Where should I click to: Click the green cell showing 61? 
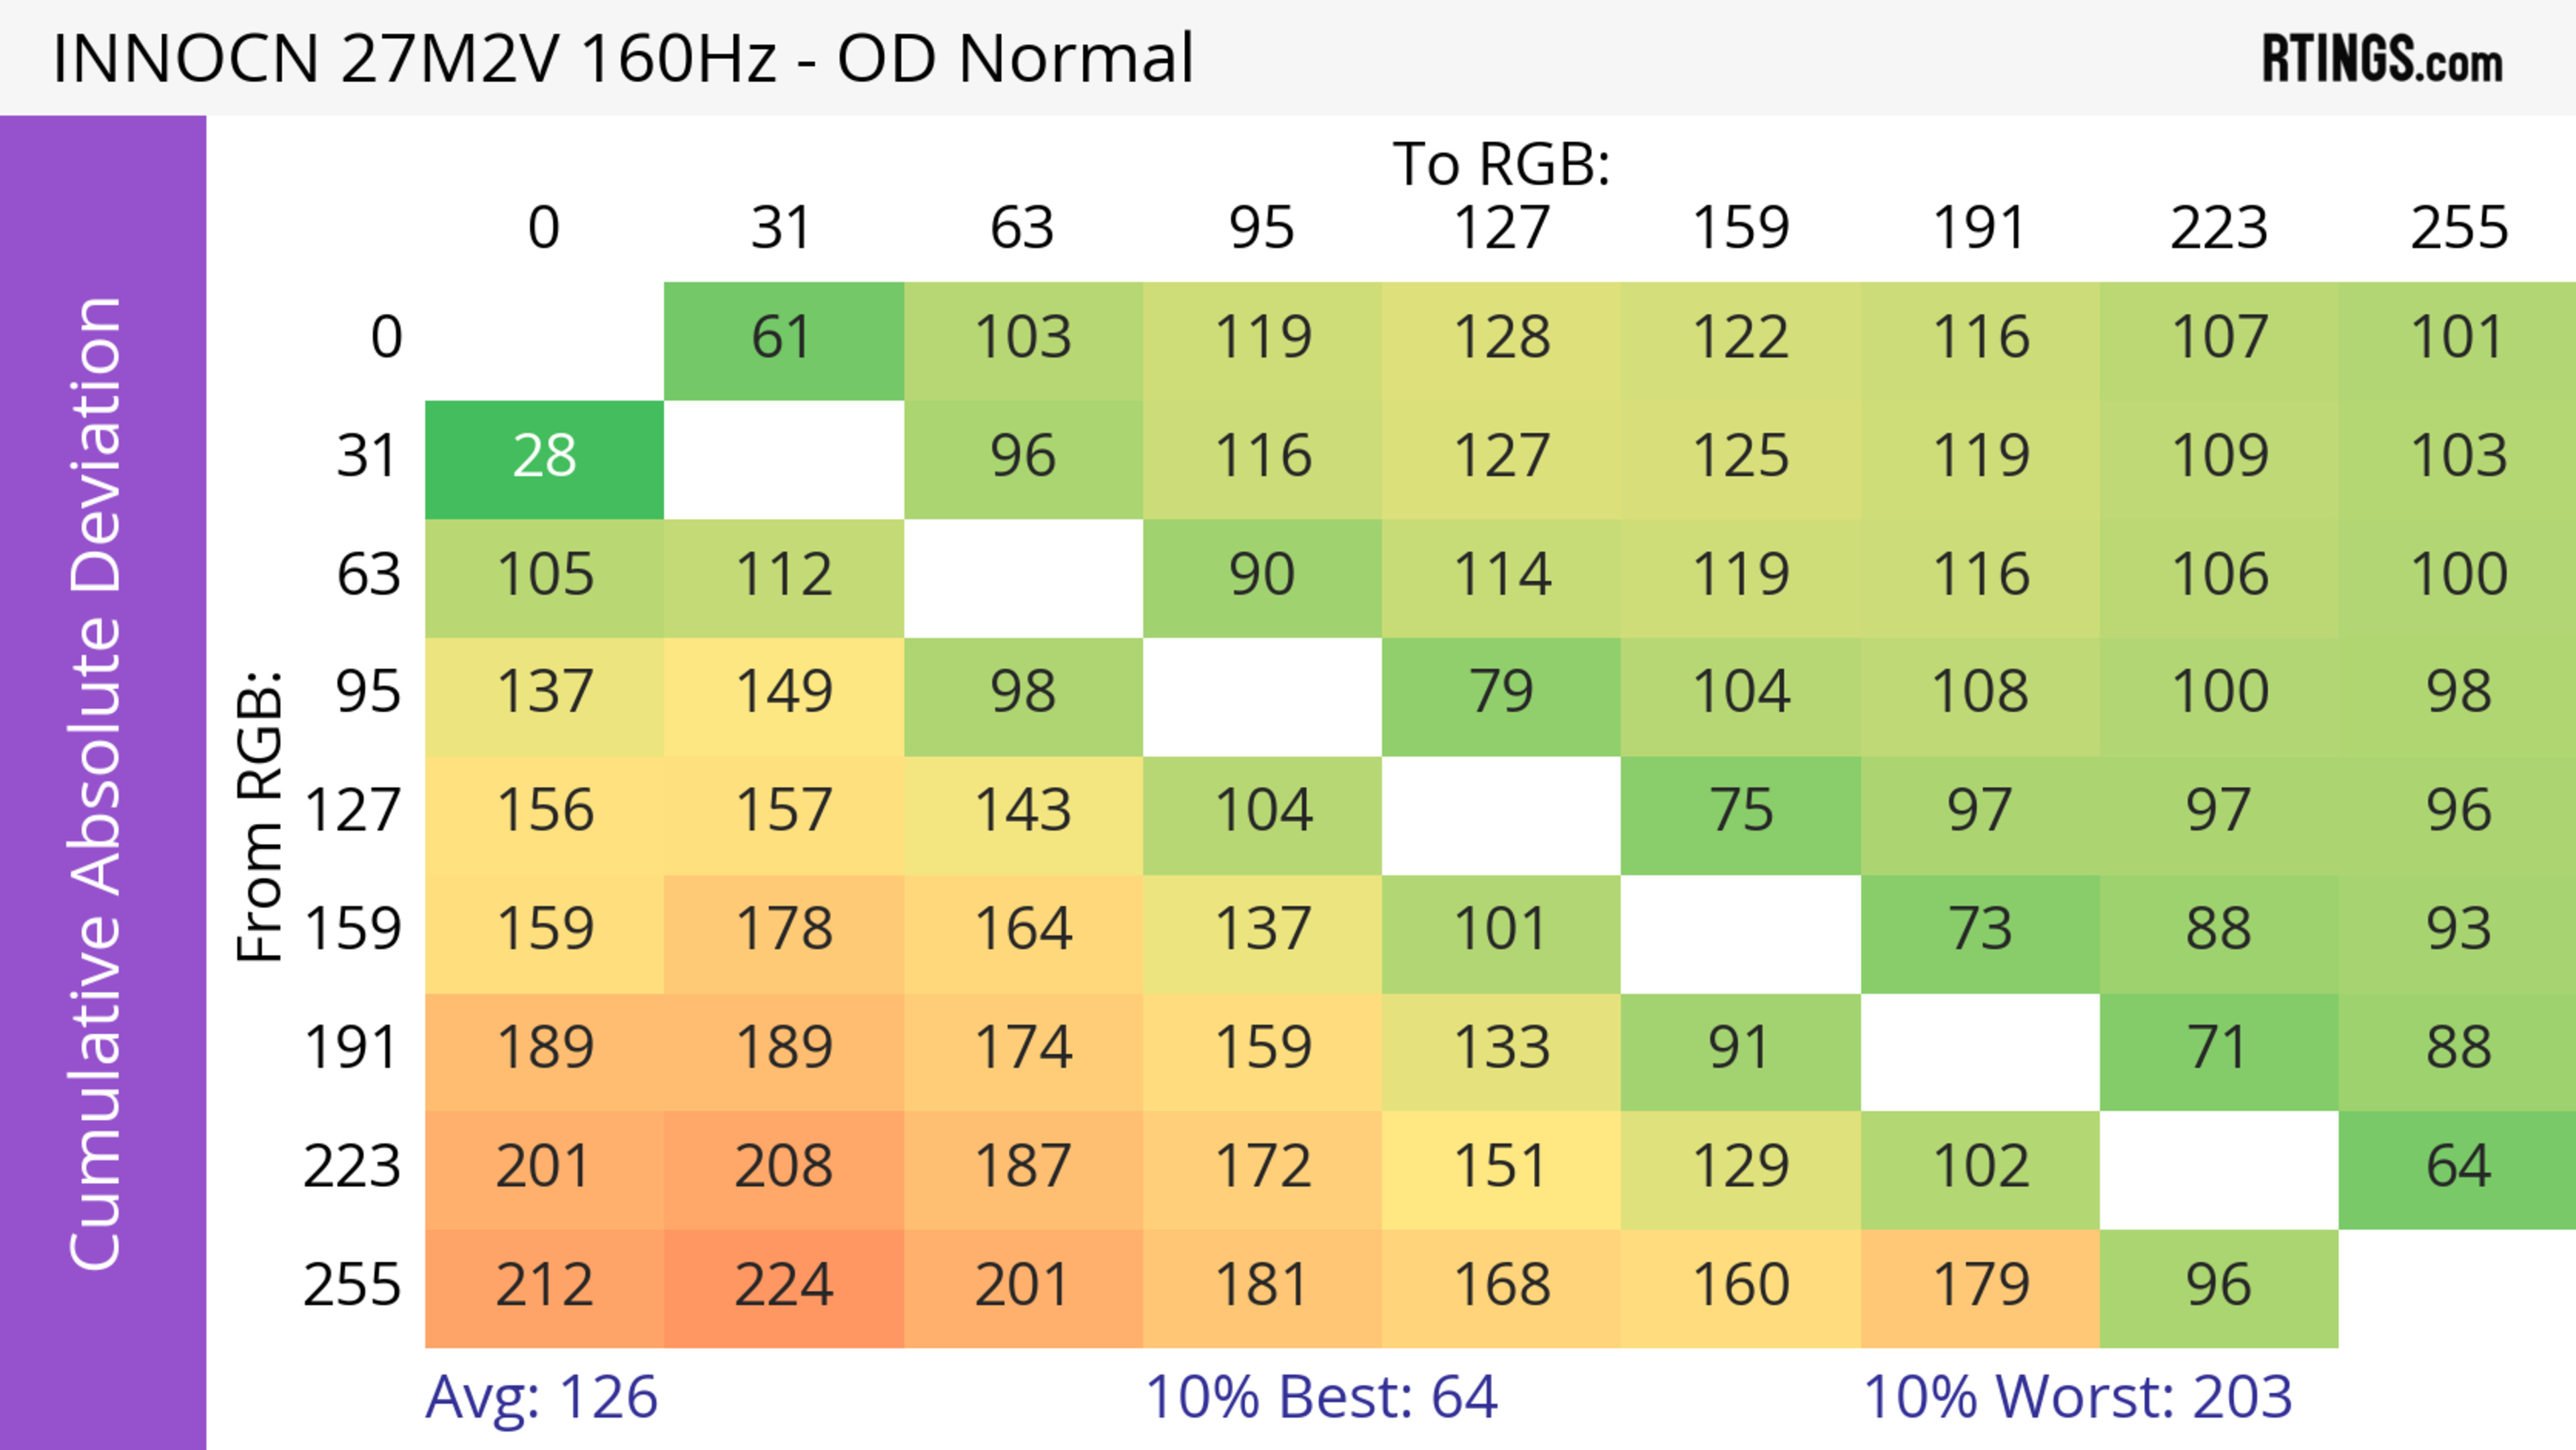[x=783, y=339]
